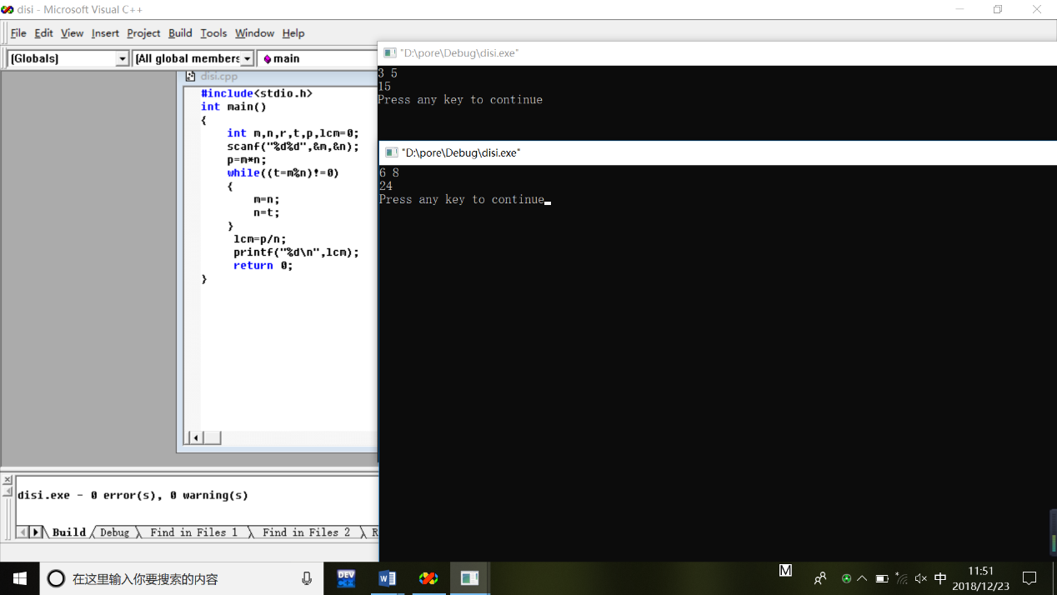
Task: Switch to Visual C++ taskbar icon
Action: [428, 578]
